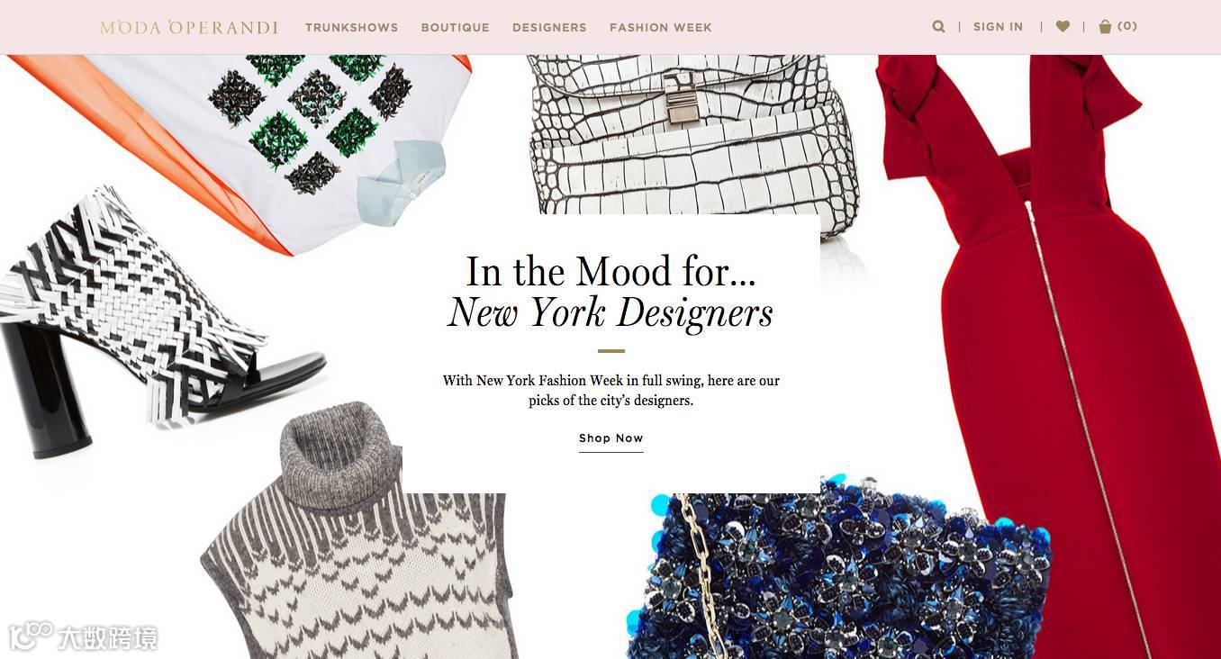
Task: Open the heart wishlist icon
Action: (1063, 27)
